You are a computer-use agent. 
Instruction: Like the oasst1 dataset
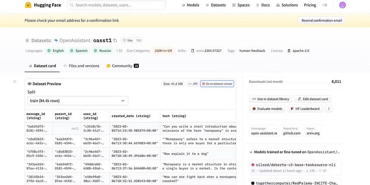pyautogui.click(x=128, y=40)
